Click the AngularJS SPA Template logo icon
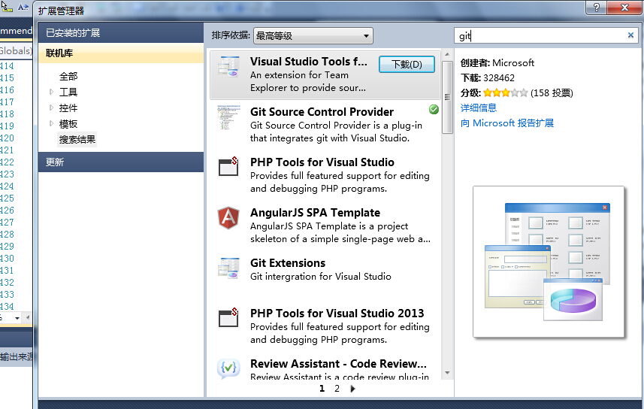 click(x=228, y=218)
